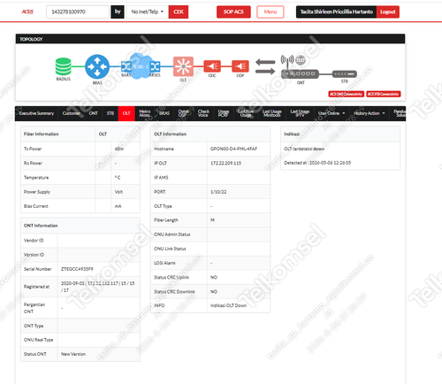
Task: Click the bidirectional arrows icon in topology
Action: coord(265,66)
